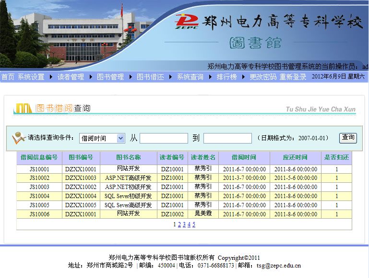This screenshot has height=278, width=369.
Task: Click reader number DZ10002
Action: click(172, 214)
